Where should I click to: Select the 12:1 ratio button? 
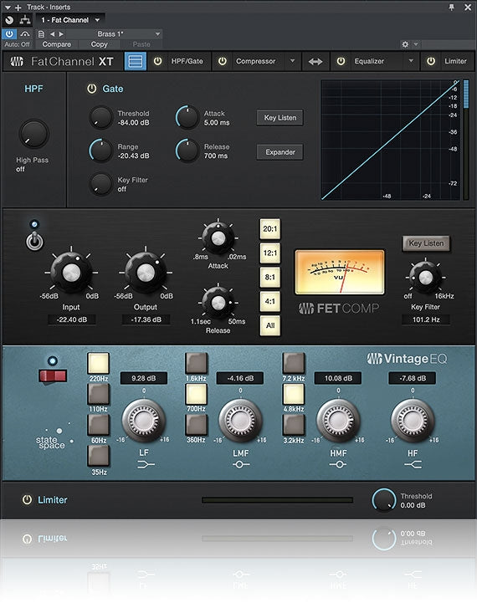(x=270, y=253)
